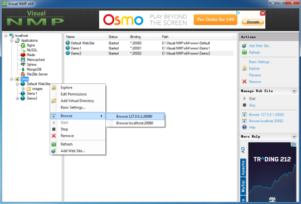
Task: Click the Start triangle icon in Manage Web Site
Action: (244, 98)
